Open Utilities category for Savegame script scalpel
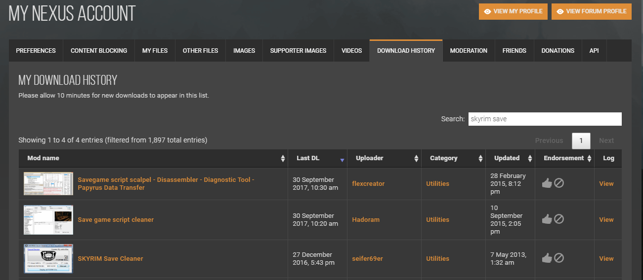The width and height of the screenshot is (643, 280). (438, 183)
